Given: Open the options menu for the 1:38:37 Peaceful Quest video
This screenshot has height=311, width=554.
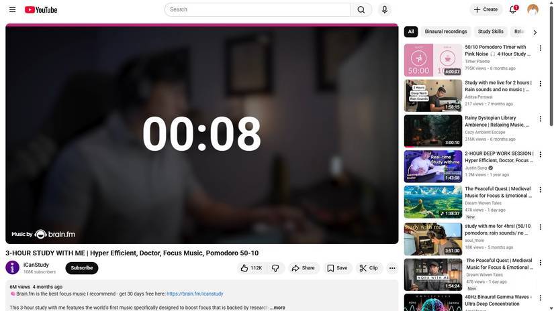Looking at the screenshot, I should pos(540,190).
